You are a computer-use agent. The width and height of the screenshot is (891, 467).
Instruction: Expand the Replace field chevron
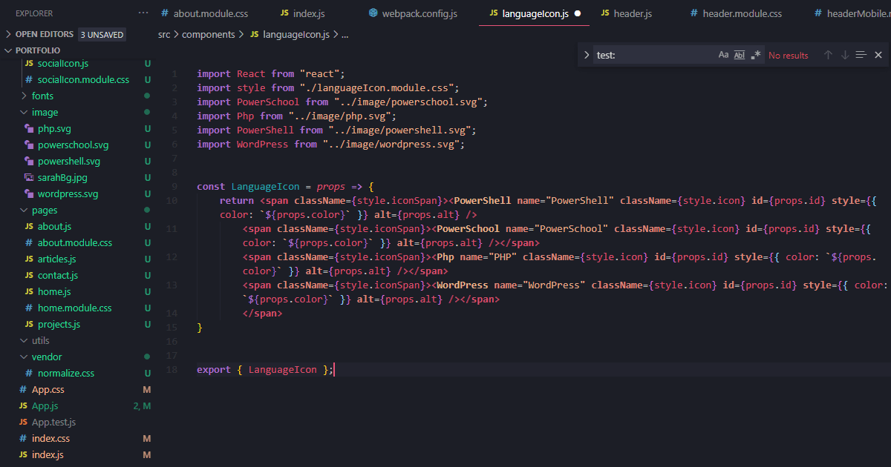pyautogui.click(x=586, y=55)
